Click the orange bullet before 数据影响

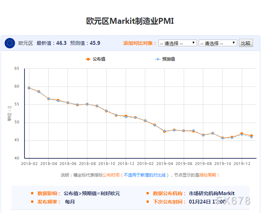[x=32, y=193]
